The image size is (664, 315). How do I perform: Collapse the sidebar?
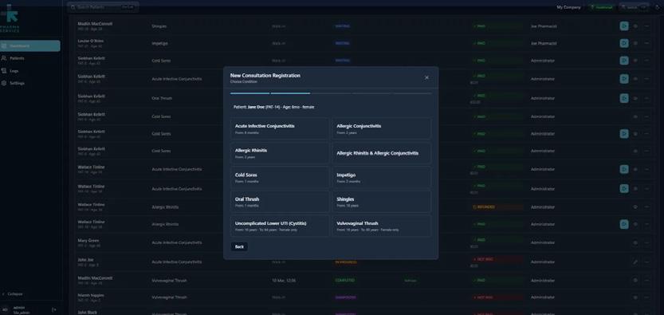(x=13, y=293)
